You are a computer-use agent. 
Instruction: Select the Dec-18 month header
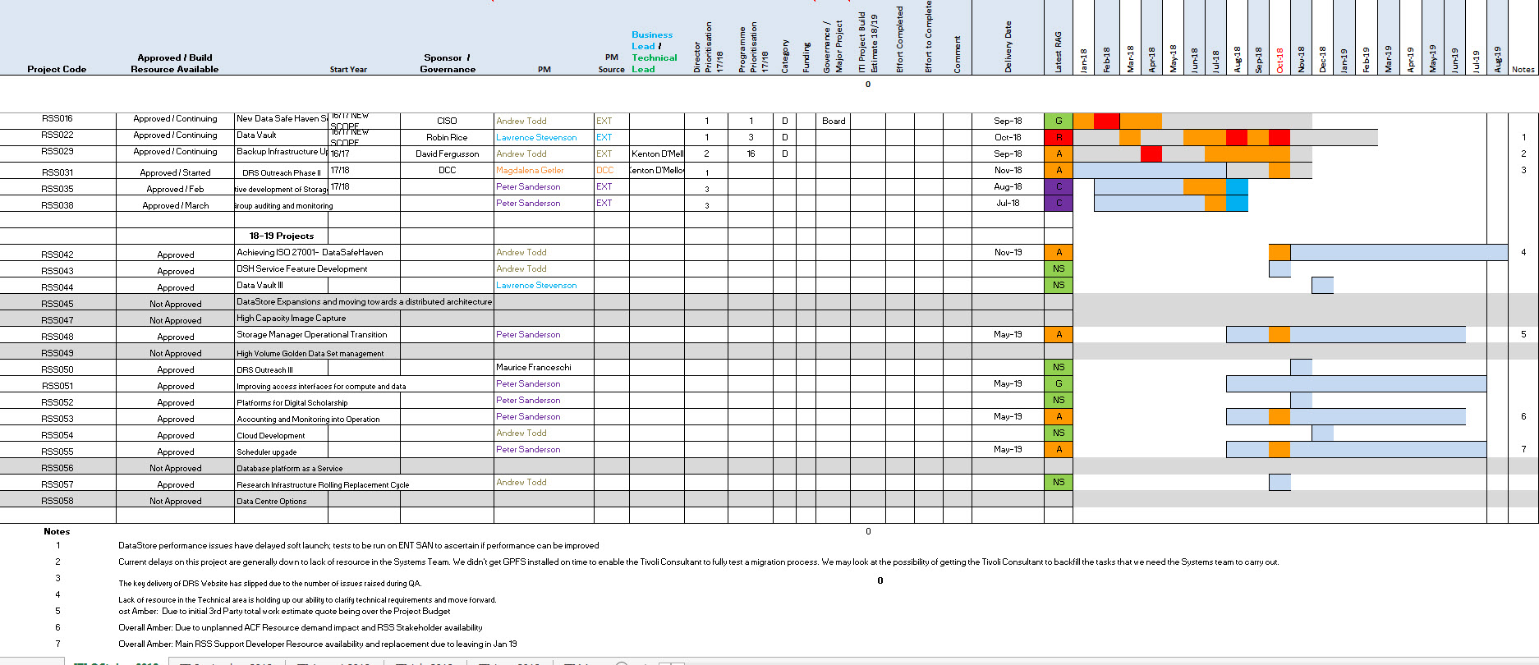tap(1323, 60)
